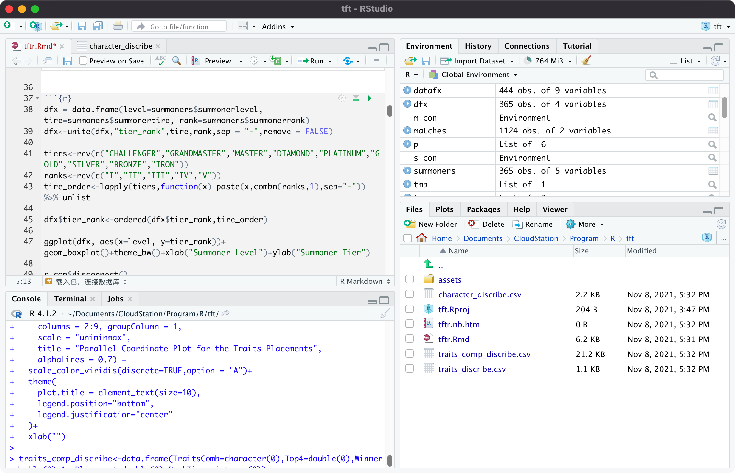Screen dimensions: 735x473
Task: Clear objects with the broom icon
Action: [586, 61]
